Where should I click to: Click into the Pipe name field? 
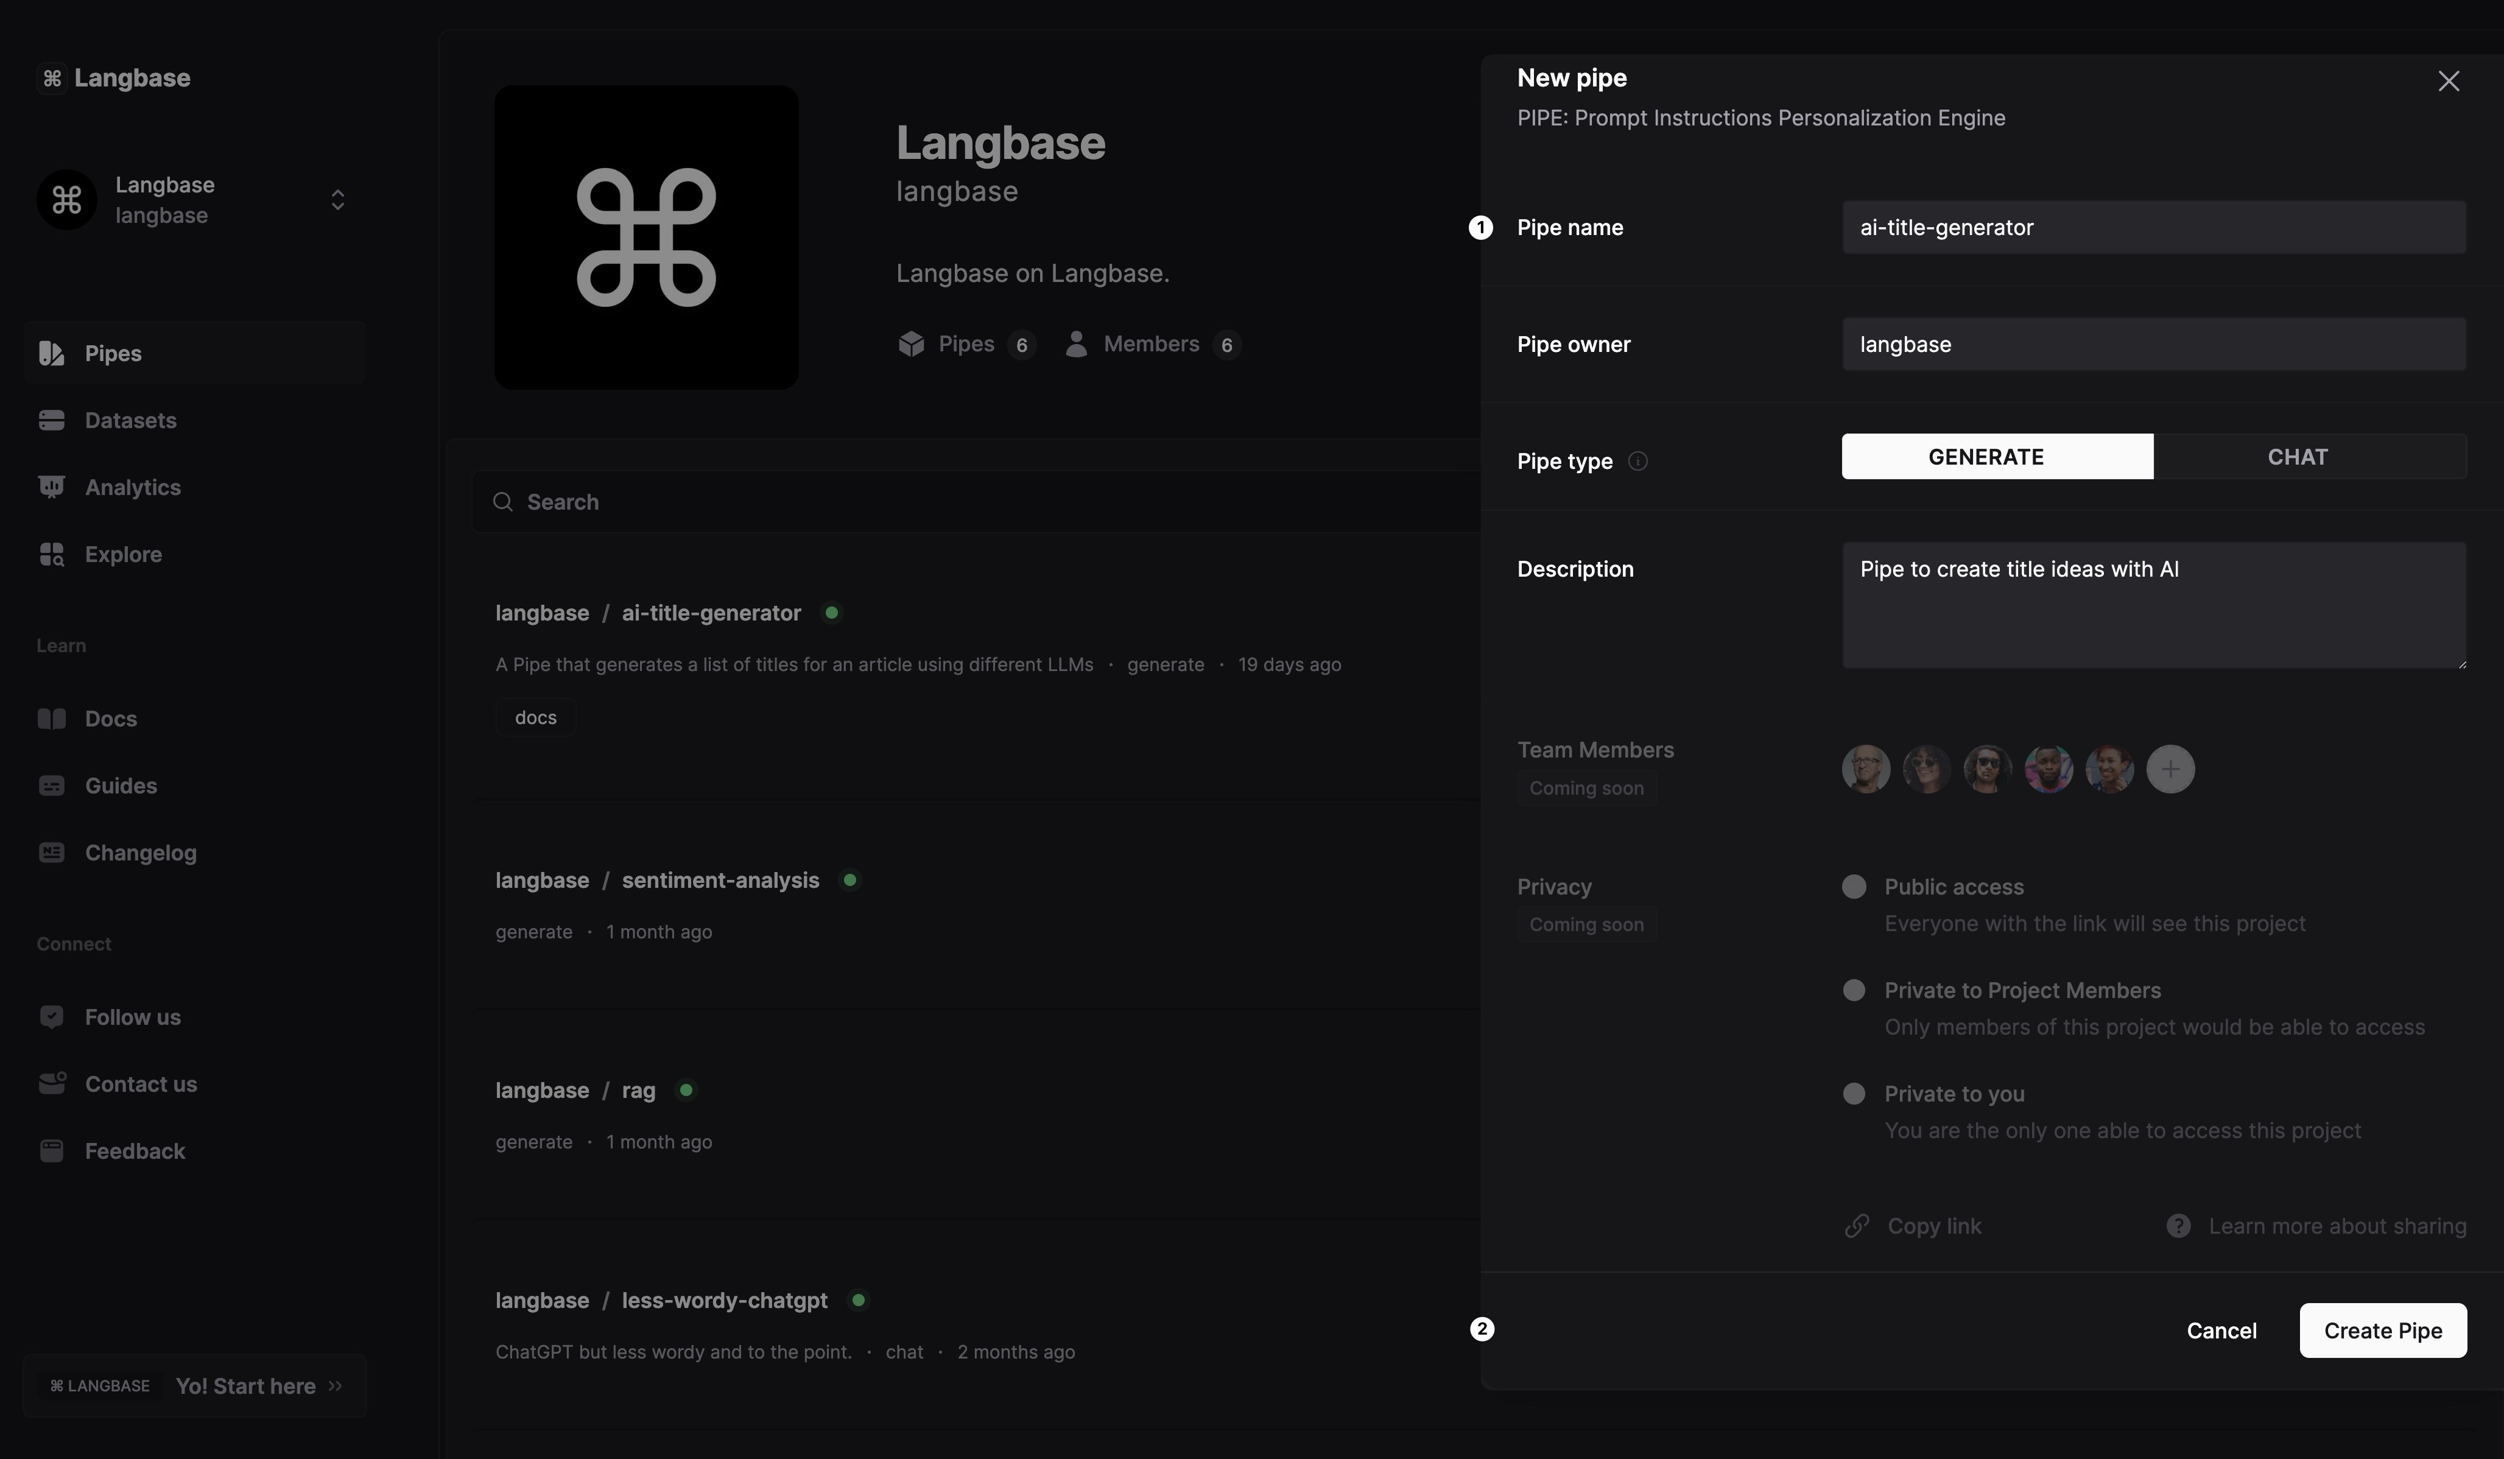click(x=2153, y=228)
